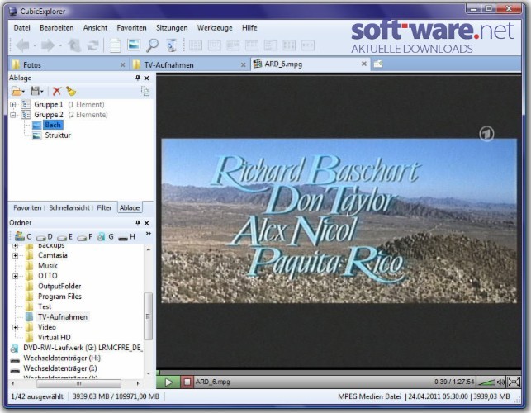531x413 pixels.
Task: Pin the Ordner panel
Action: pyautogui.click(x=137, y=223)
